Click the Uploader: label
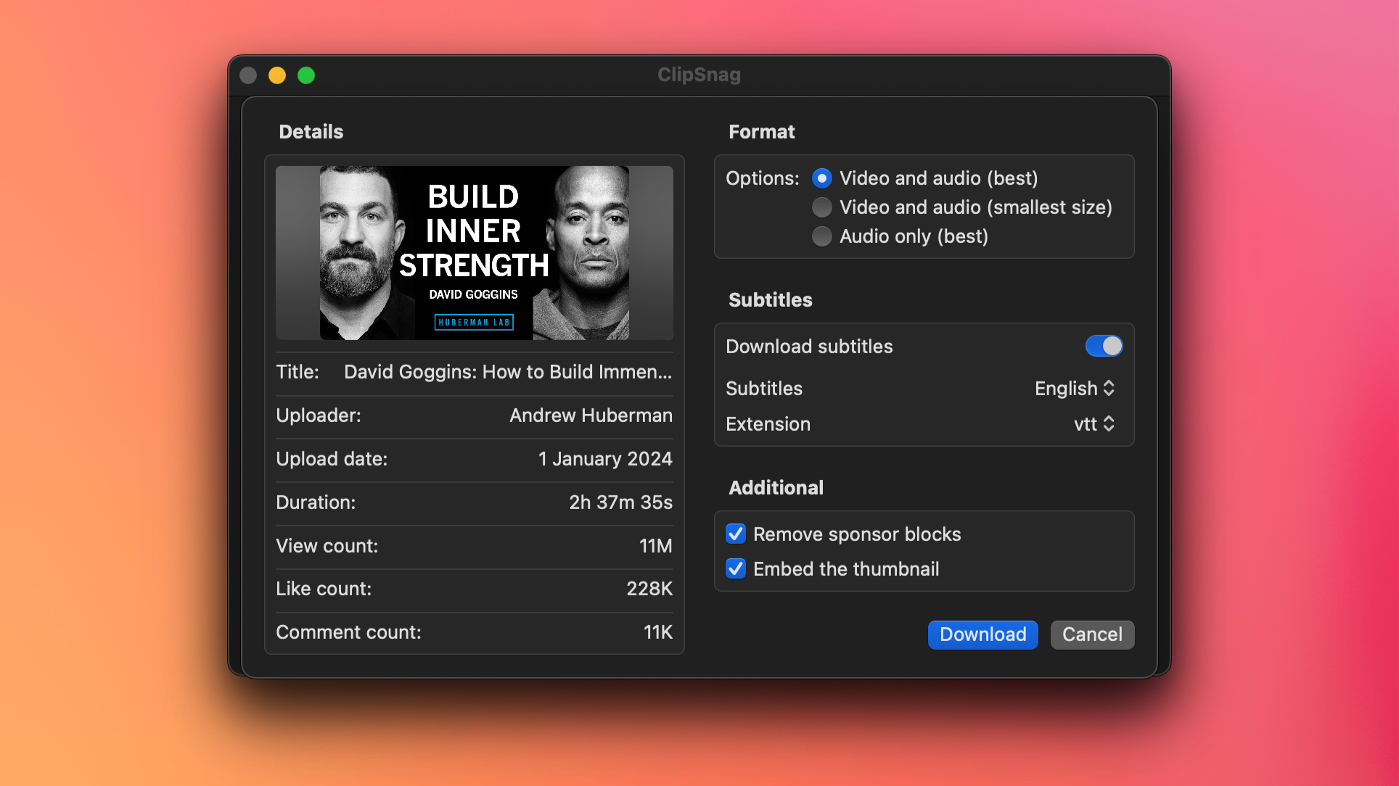The width and height of the screenshot is (1399, 786). (319, 415)
